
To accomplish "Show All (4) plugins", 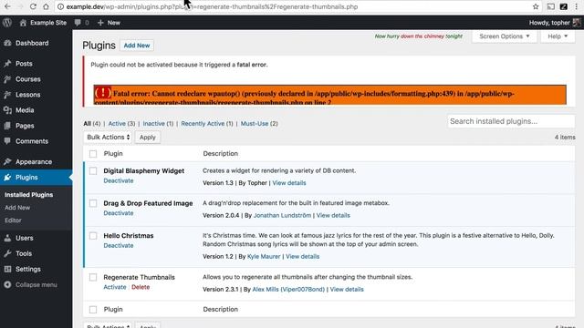I will pos(92,124).
